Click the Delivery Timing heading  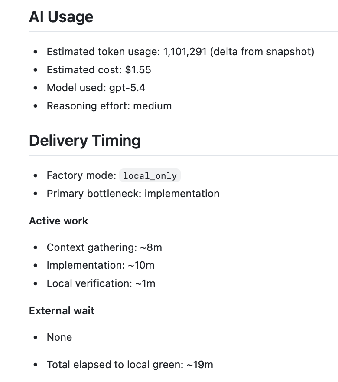click(85, 141)
